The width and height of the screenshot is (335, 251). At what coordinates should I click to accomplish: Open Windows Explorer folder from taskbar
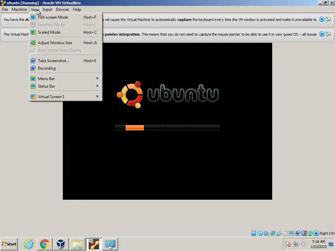click(77, 244)
